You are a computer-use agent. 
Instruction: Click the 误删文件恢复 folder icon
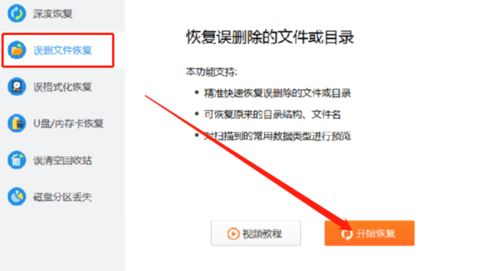point(17,50)
